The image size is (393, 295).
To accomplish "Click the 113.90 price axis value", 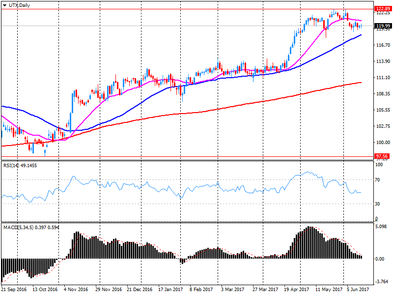I will 383,61.
